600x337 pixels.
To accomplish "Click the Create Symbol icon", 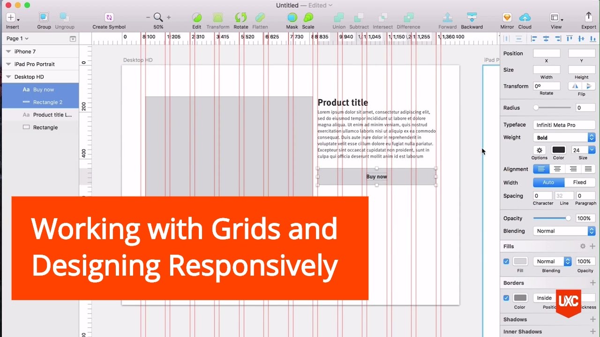I will pos(109,18).
